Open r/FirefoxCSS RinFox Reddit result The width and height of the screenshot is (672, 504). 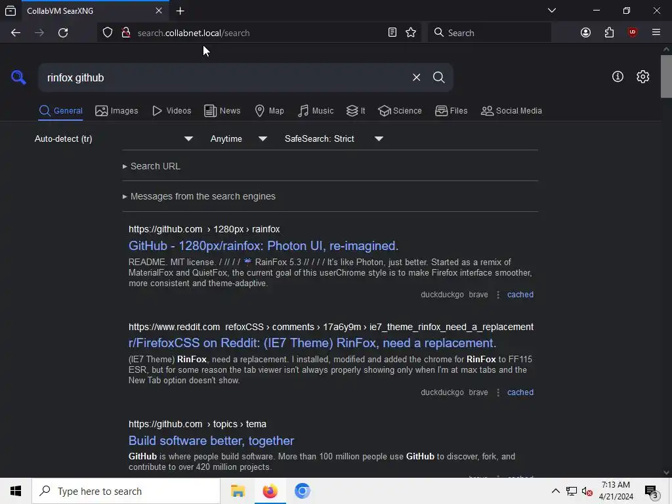(x=312, y=343)
